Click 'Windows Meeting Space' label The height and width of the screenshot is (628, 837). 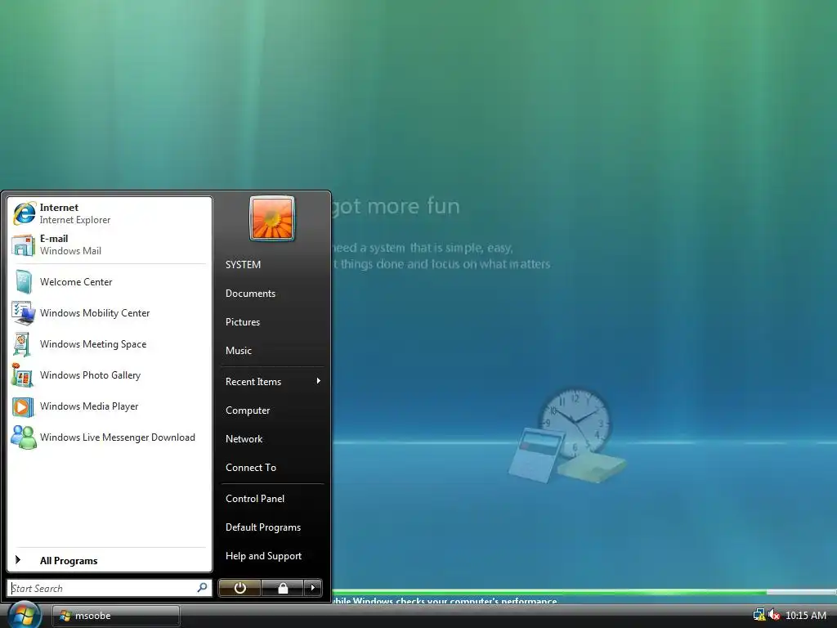(x=93, y=344)
